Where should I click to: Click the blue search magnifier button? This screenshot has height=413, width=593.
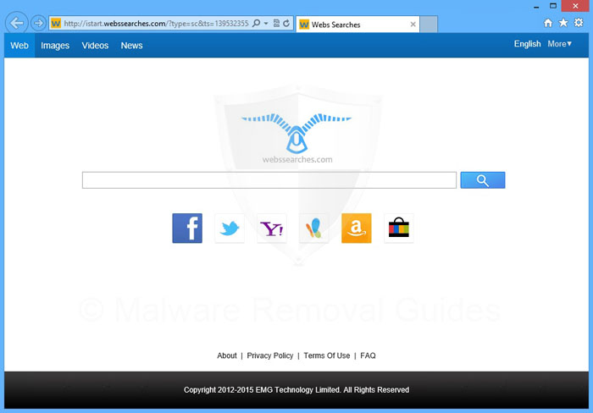pos(483,180)
